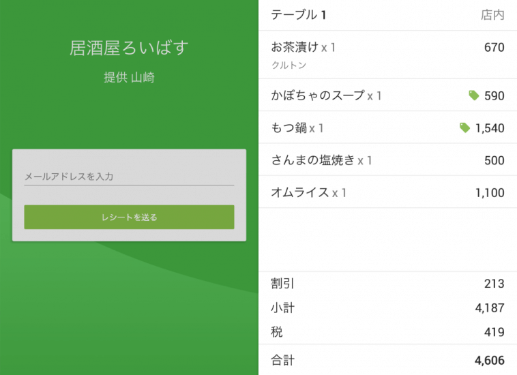Viewport: 517px width, 375px height.
Task: Select the かぼちゃのスープ x 1 item
Action: (387, 95)
